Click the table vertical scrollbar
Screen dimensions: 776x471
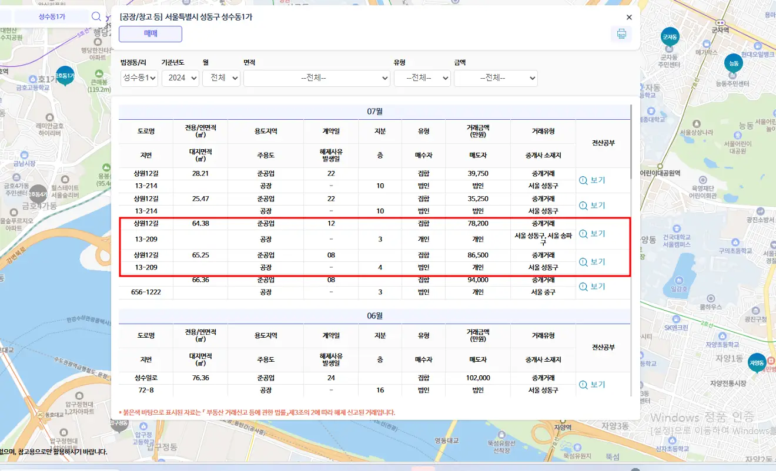631,141
